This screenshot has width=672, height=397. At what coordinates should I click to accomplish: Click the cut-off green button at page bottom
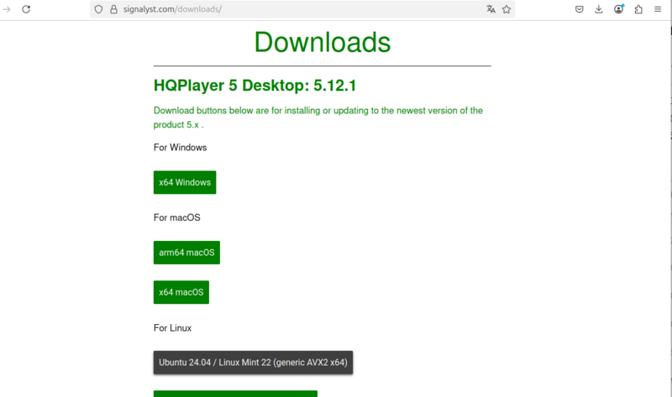pos(235,393)
